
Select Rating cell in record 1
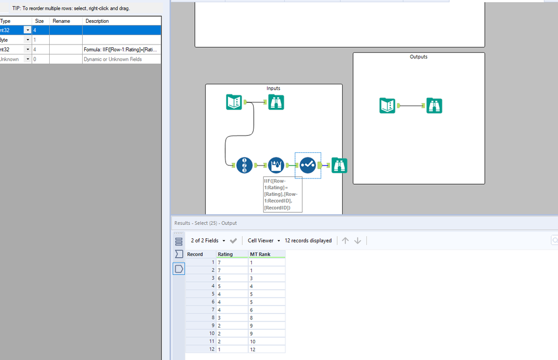point(232,262)
